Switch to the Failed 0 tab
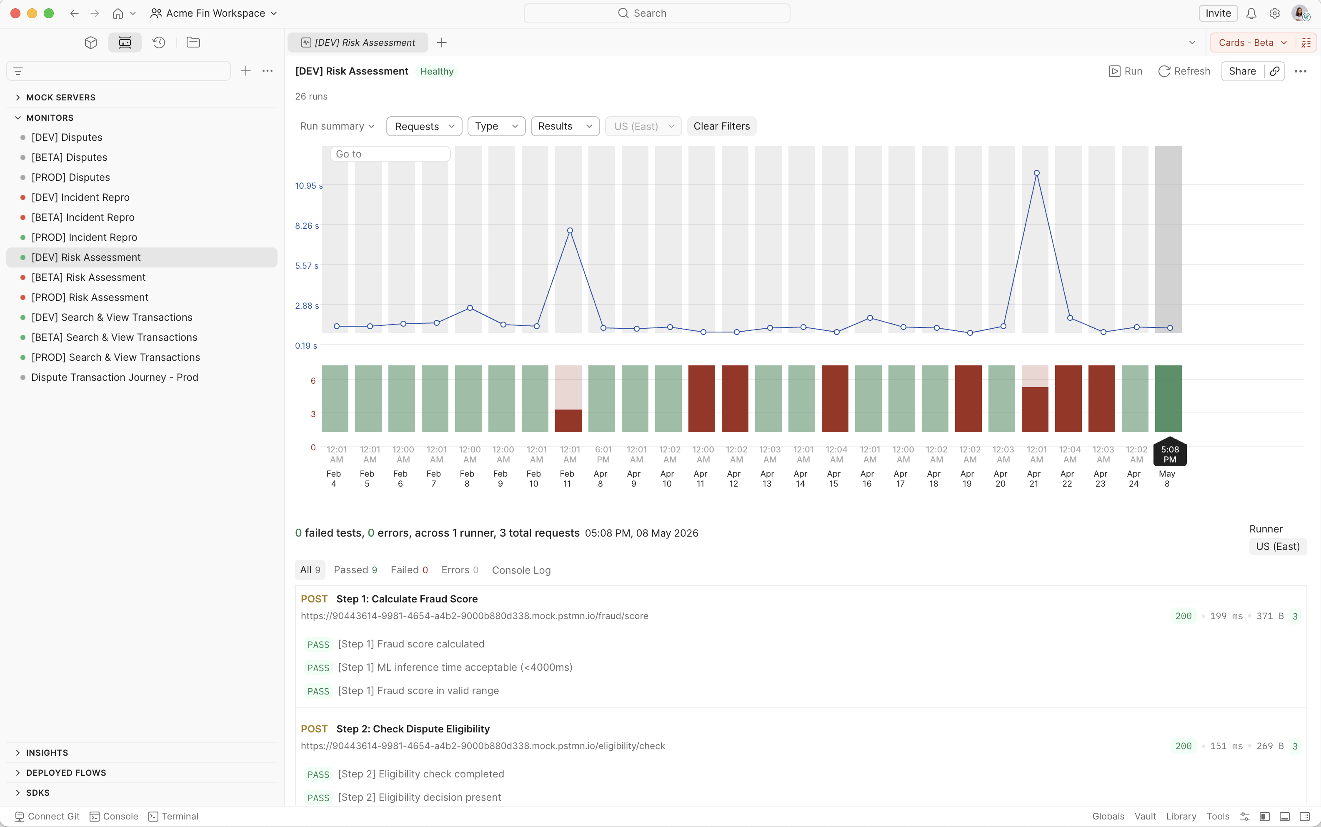 tap(409, 570)
